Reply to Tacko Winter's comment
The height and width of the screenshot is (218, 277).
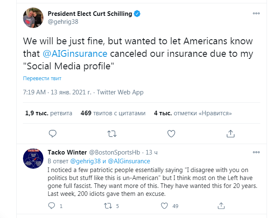coord(52,205)
